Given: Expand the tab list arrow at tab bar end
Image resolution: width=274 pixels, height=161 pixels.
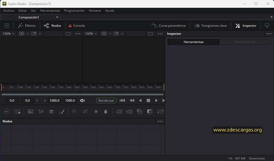Looking at the screenshot, I should [x=271, y=17].
